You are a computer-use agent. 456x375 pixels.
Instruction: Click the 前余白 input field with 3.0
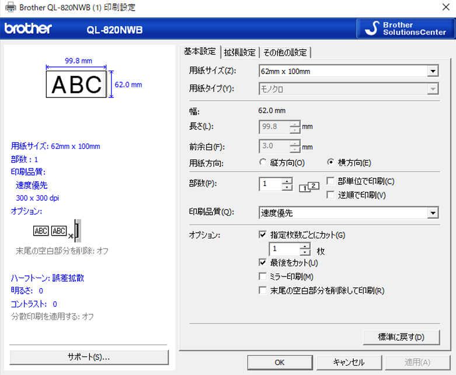point(274,146)
